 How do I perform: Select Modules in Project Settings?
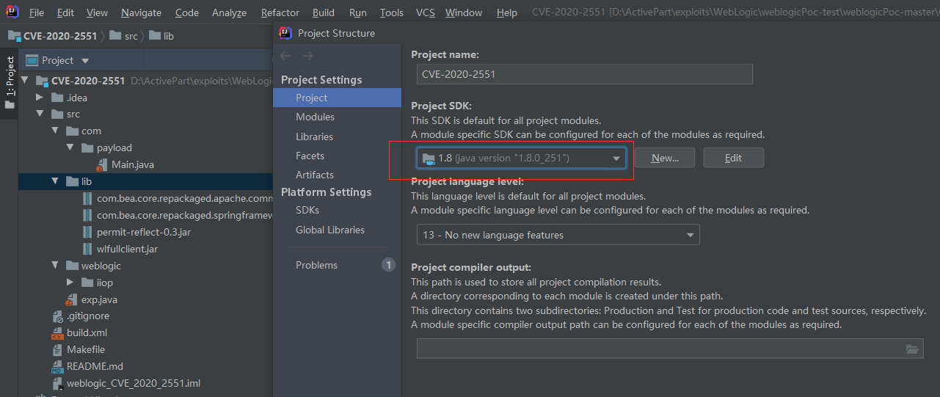pos(337,117)
